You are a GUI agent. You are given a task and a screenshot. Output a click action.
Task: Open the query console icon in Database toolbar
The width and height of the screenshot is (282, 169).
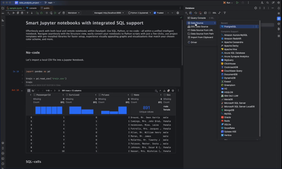point(205,13)
